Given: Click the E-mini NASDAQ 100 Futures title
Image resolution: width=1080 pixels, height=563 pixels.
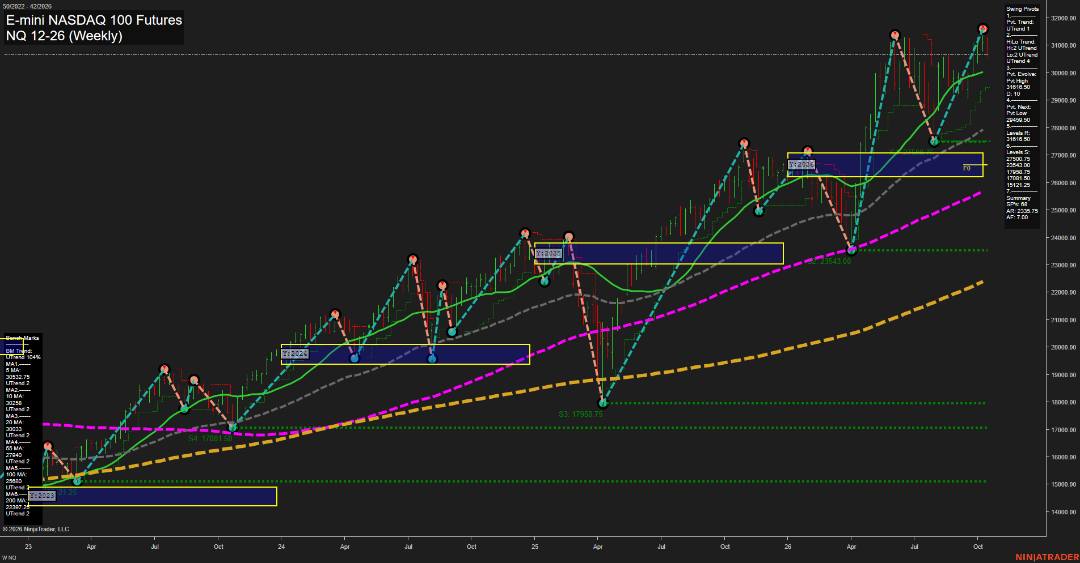Looking at the screenshot, I should pyautogui.click(x=94, y=20).
